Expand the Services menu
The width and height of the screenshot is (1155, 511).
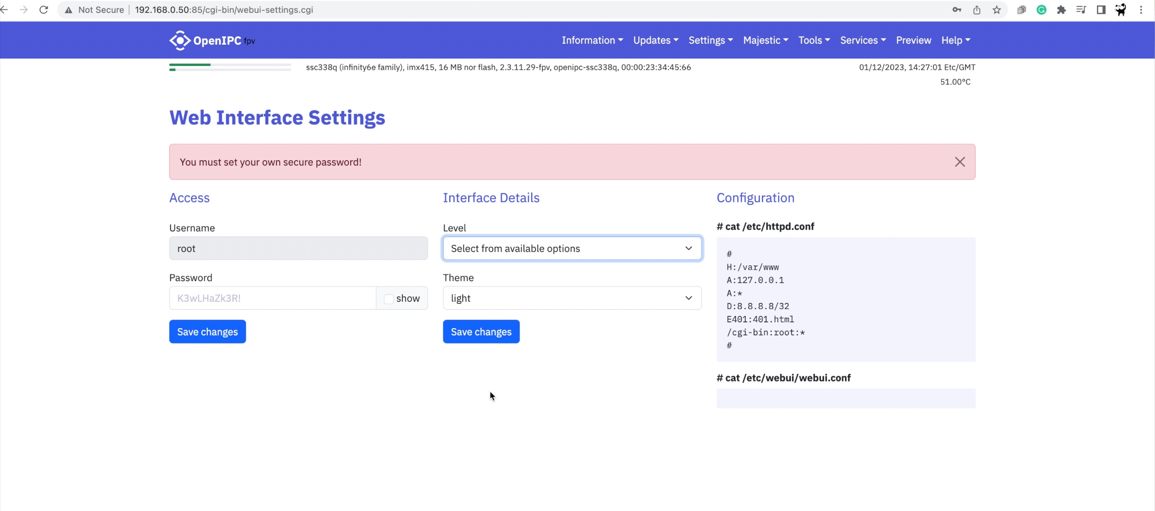point(863,40)
